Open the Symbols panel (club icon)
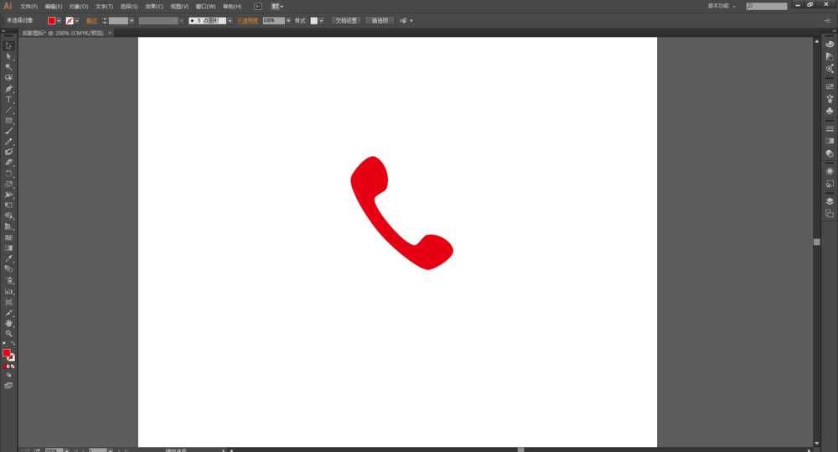838x452 pixels. coord(830,110)
